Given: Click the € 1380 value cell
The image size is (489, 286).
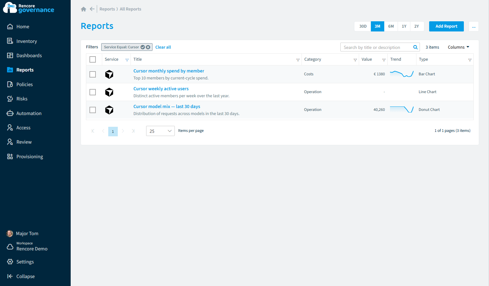Looking at the screenshot, I should (379, 74).
